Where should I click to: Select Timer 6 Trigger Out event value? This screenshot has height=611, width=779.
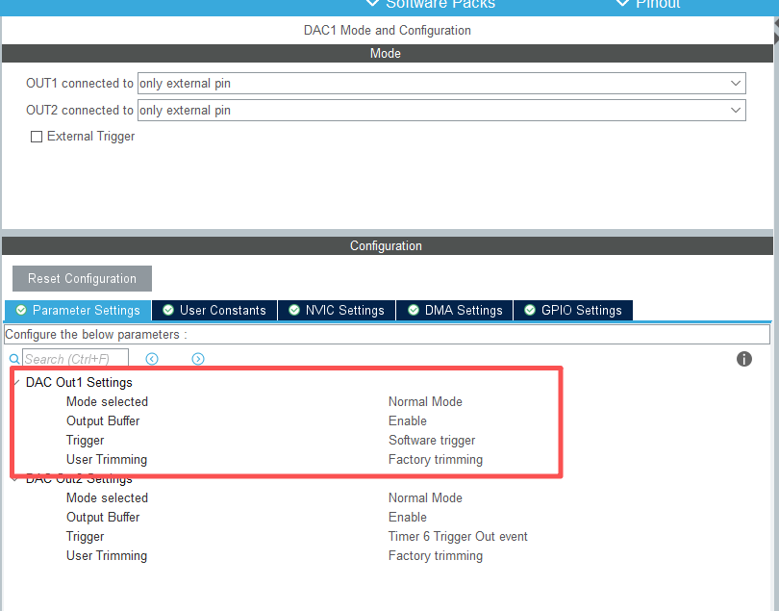[x=458, y=537]
